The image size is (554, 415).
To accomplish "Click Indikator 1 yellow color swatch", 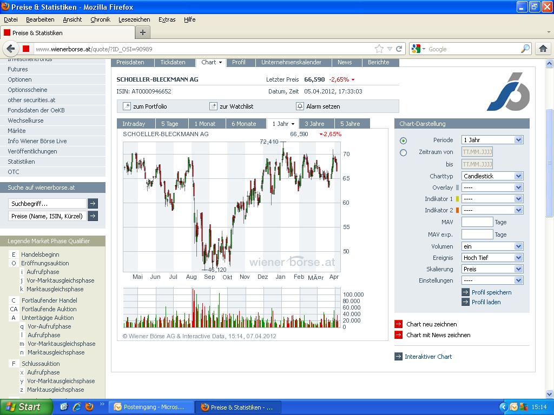I will click(458, 199).
